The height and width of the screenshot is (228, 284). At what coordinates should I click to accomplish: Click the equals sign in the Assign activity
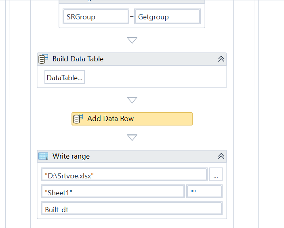pos(132,17)
